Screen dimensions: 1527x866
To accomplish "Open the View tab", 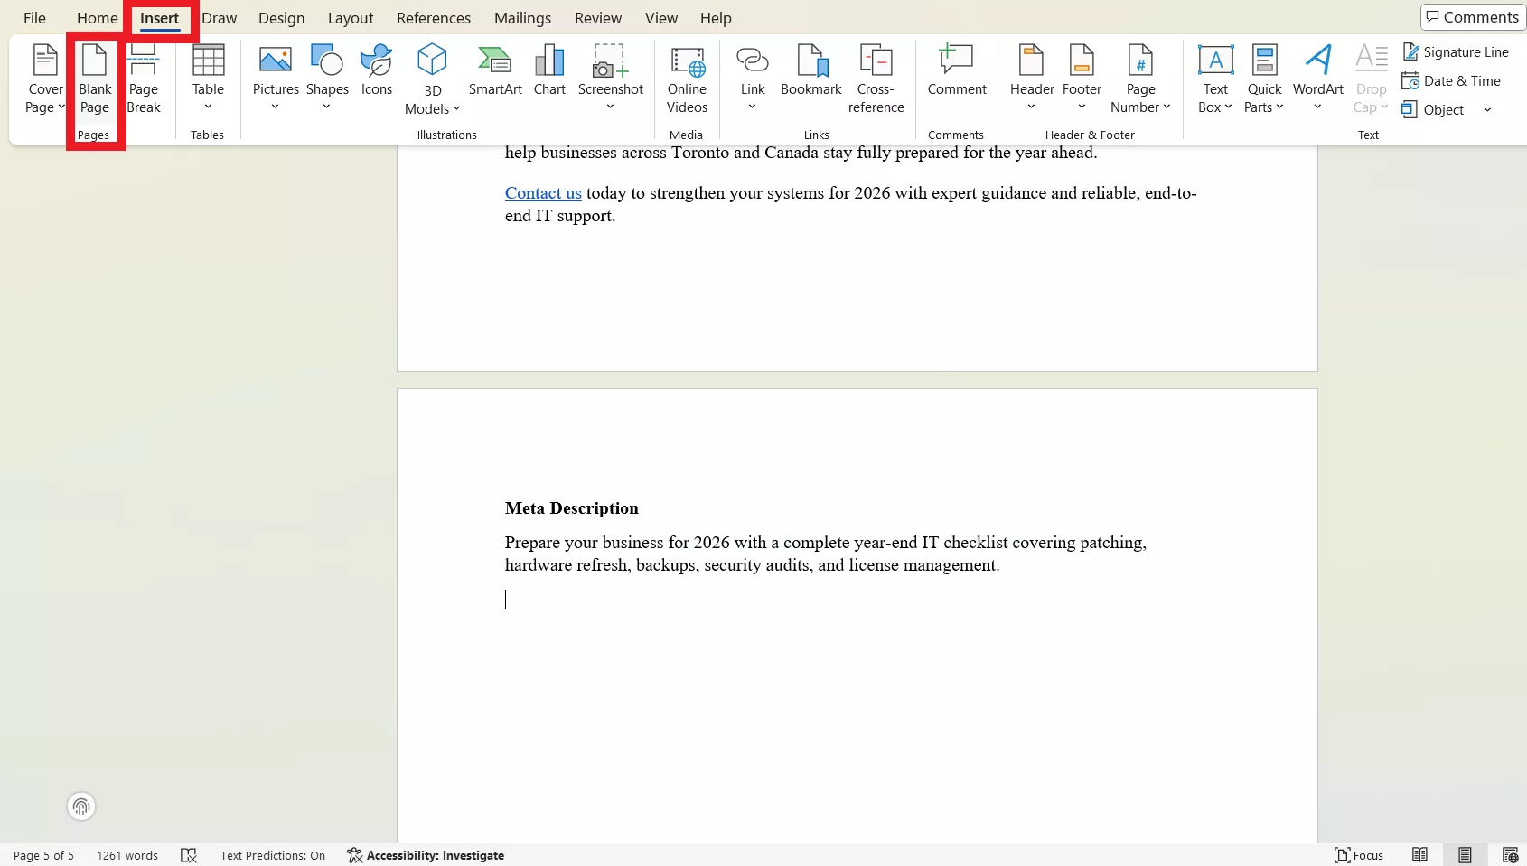I will click(x=661, y=18).
